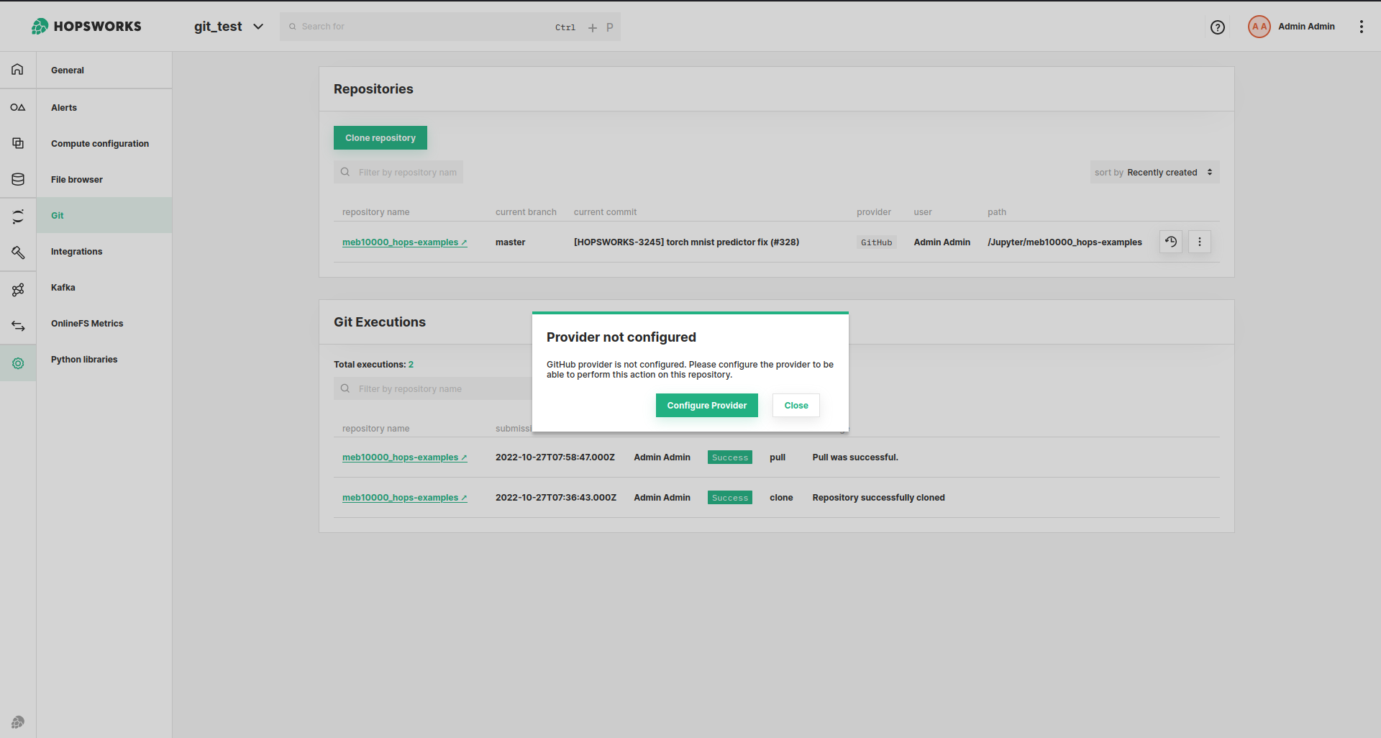The height and width of the screenshot is (738, 1381).
Task: Click the Alerts icon in the sidebar
Action: tap(17, 107)
